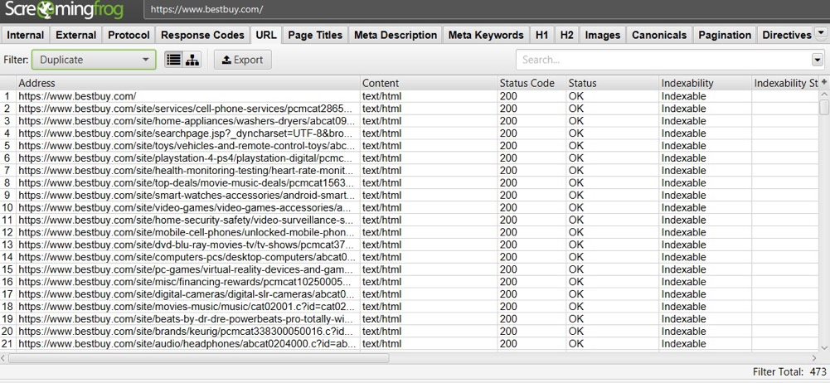This screenshot has height=383, width=830.
Task: Click the plus icon to add columns
Action: [x=823, y=83]
